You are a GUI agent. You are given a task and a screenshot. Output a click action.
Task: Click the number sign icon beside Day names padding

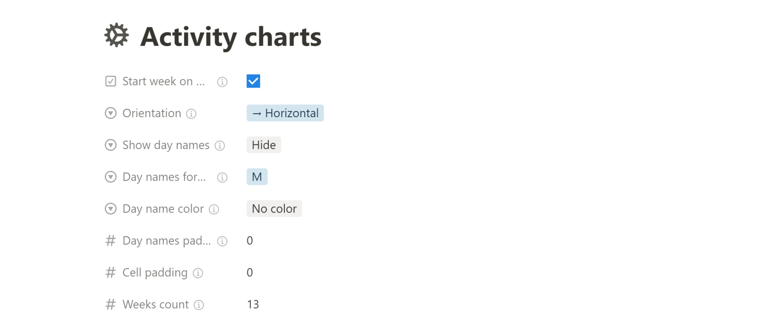coord(111,240)
